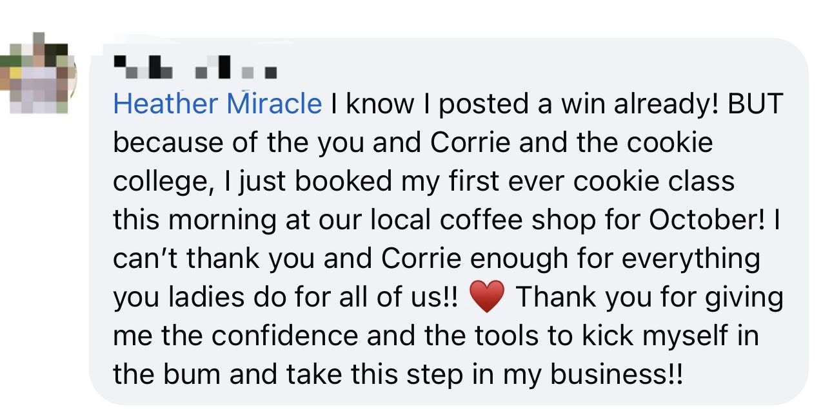Click the word "tools" in the comment
Image resolution: width=832 pixels, height=409 pixels.
[x=510, y=336]
